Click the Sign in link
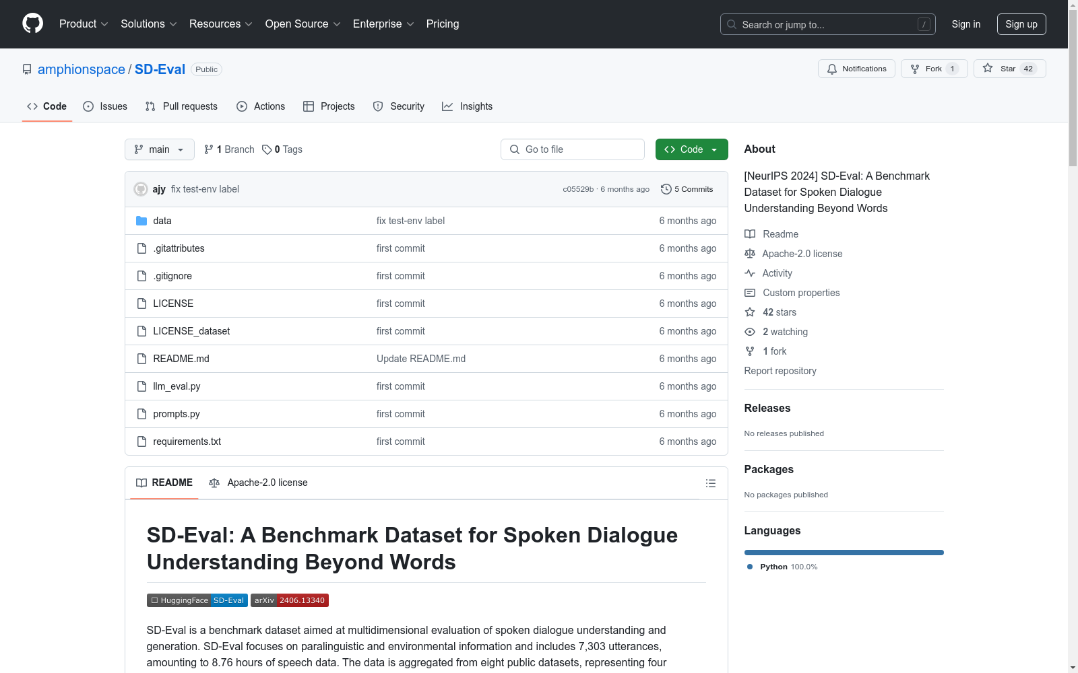This screenshot has height=673, width=1078. [x=966, y=24]
